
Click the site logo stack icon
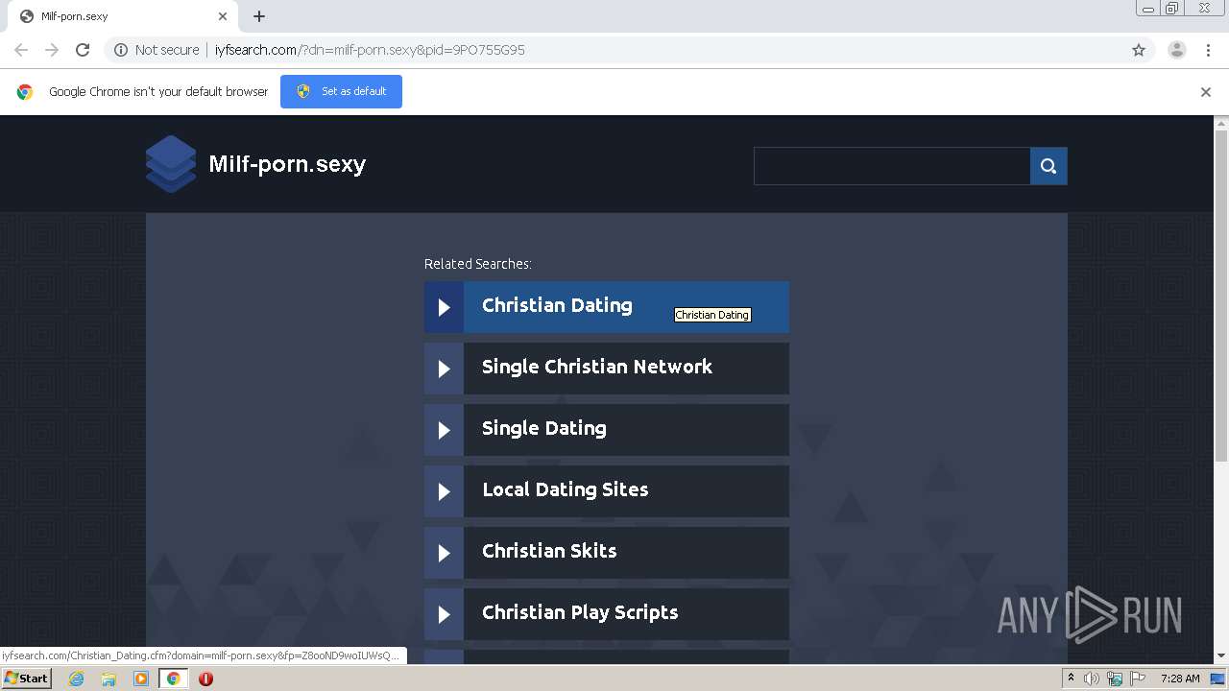click(171, 164)
